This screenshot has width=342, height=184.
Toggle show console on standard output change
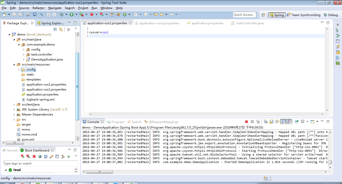(283, 122)
